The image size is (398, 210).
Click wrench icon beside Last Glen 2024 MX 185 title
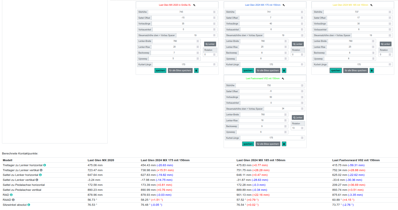coord(371,5)
